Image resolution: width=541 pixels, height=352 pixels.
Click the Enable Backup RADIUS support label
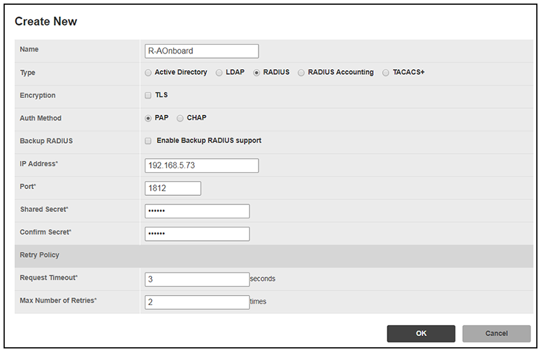pos(209,141)
